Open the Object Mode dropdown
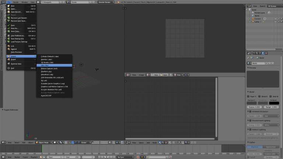Viewport: 283px width, 159px height. (x=43, y=142)
